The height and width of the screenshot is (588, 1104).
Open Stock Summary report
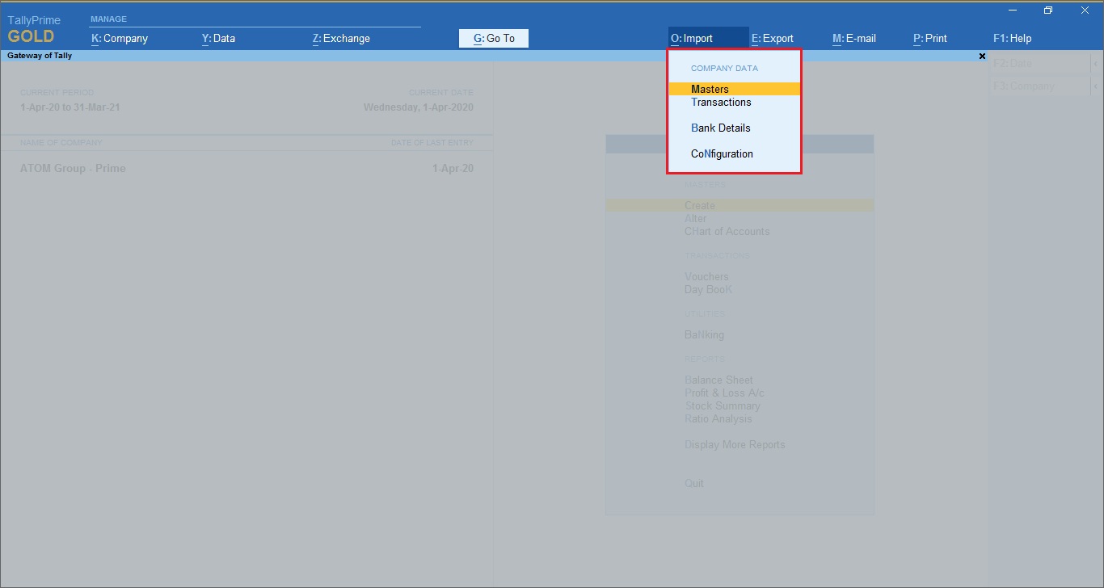point(723,405)
